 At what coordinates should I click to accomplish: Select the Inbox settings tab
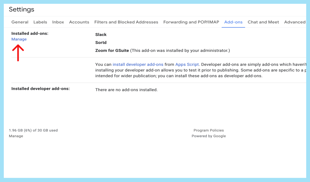point(58,22)
